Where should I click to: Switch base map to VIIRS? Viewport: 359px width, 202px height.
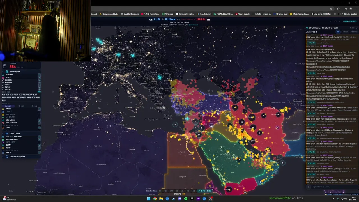pyautogui.click(x=34, y=106)
